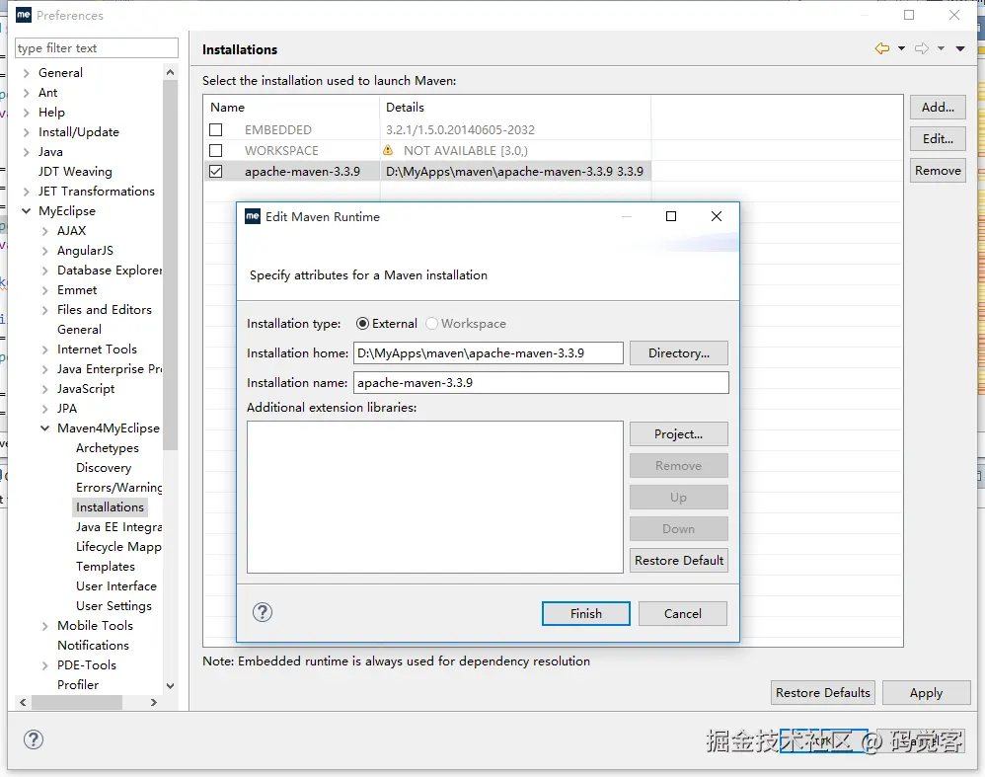The height and width of the screenshot is (777, 985).
Task: Click the Apply button
Action: 927,692
